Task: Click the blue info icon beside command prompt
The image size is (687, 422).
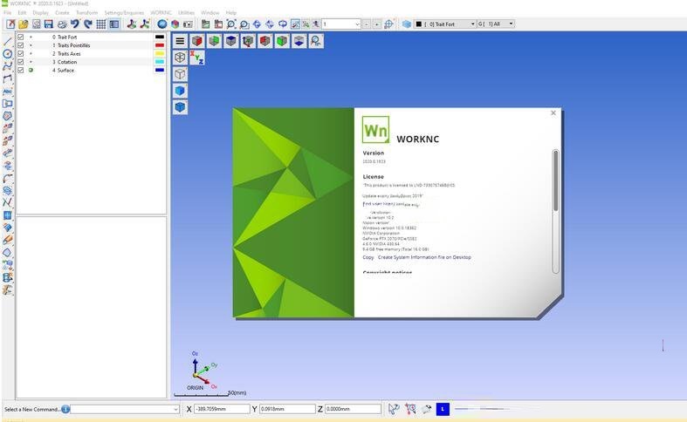Action: pos(65,409)
